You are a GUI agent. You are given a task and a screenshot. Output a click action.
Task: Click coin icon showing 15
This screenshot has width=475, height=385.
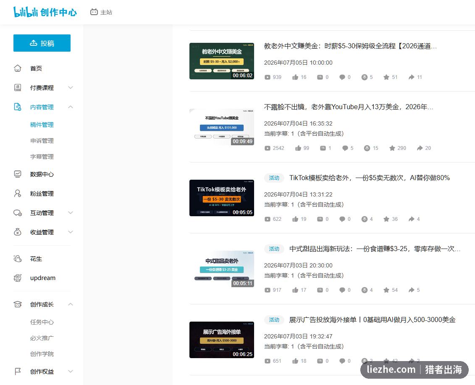pyautogui.click(x=367, y=148)
